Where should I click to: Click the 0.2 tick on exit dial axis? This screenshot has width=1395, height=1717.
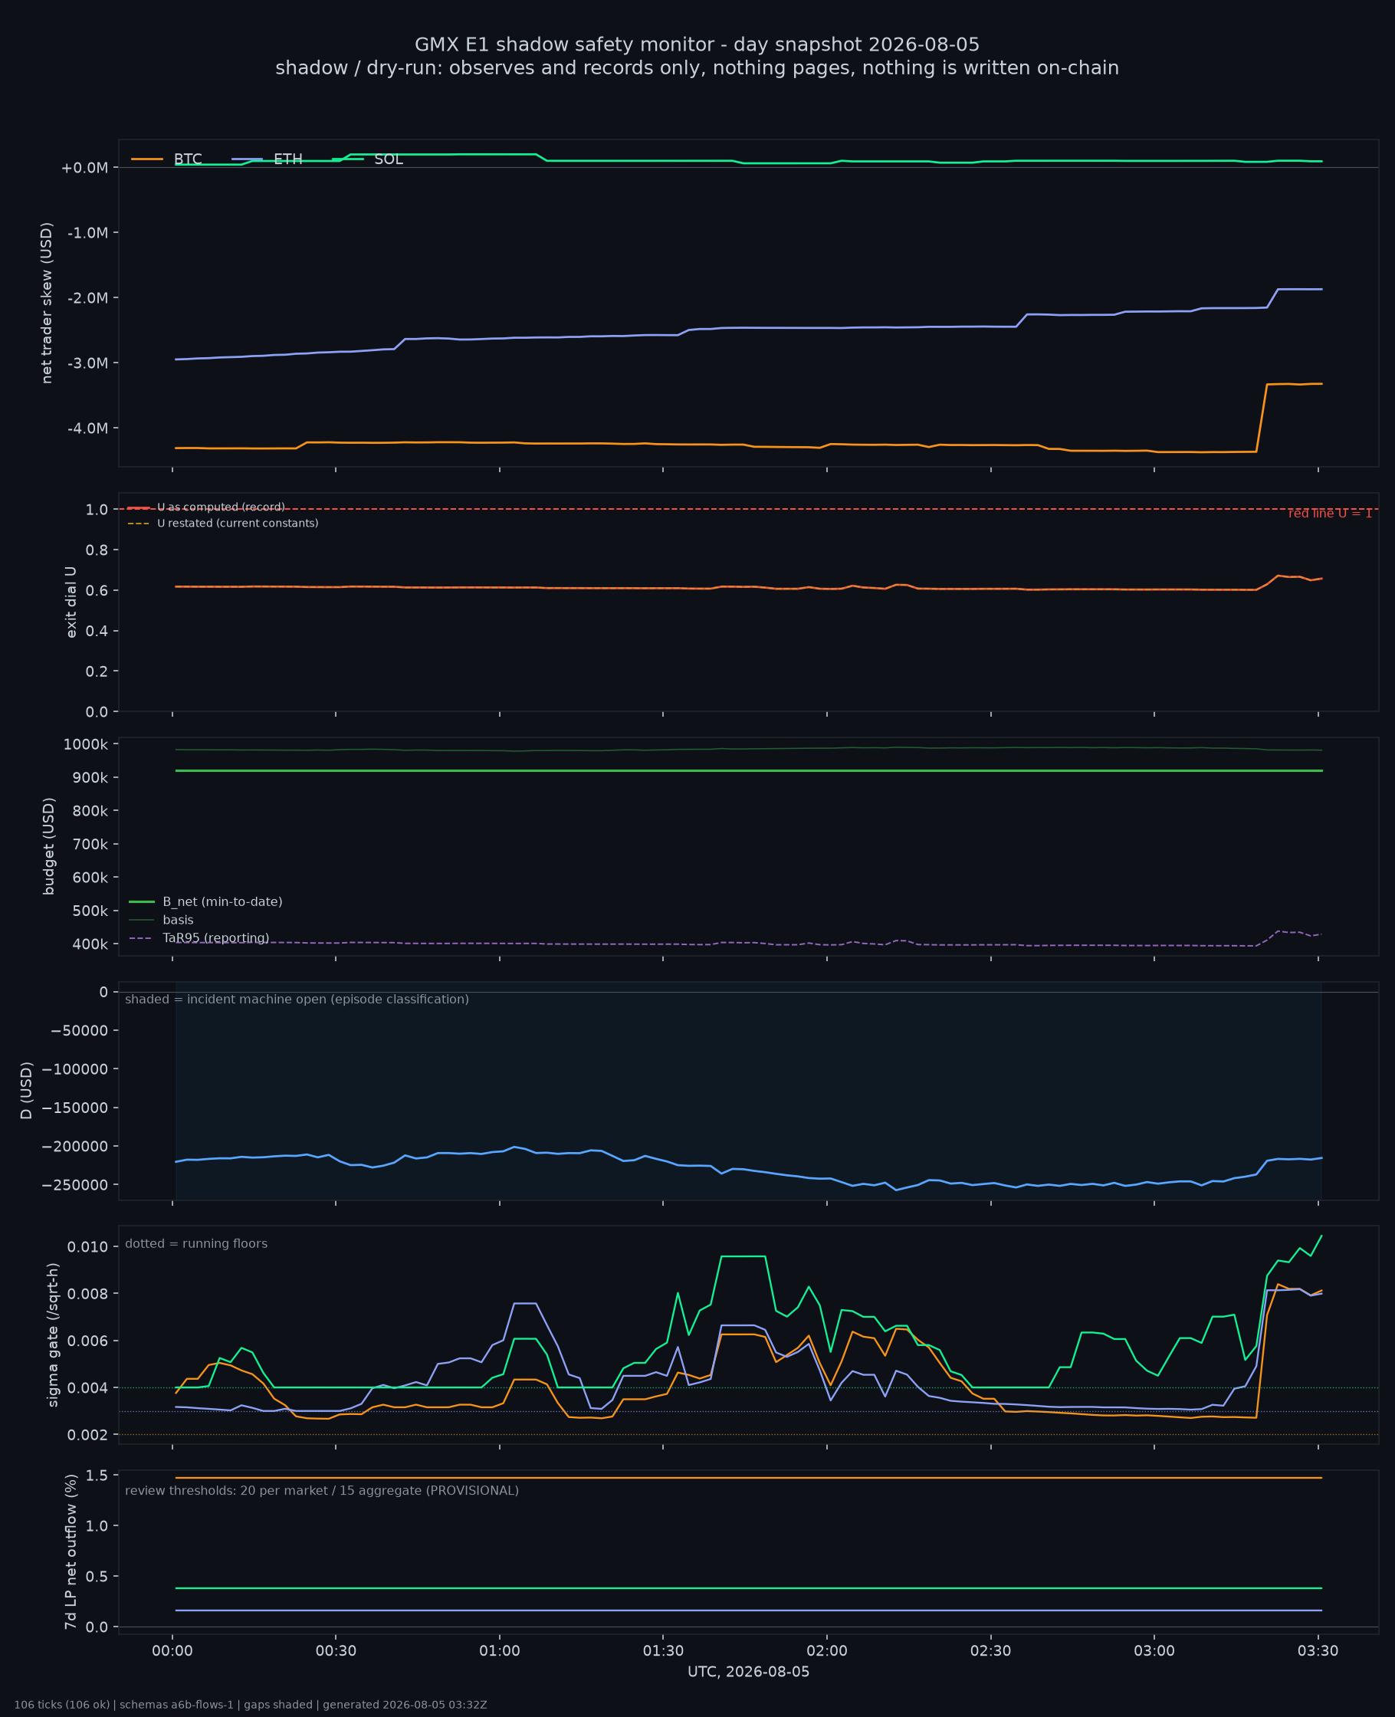pos(97,671)
